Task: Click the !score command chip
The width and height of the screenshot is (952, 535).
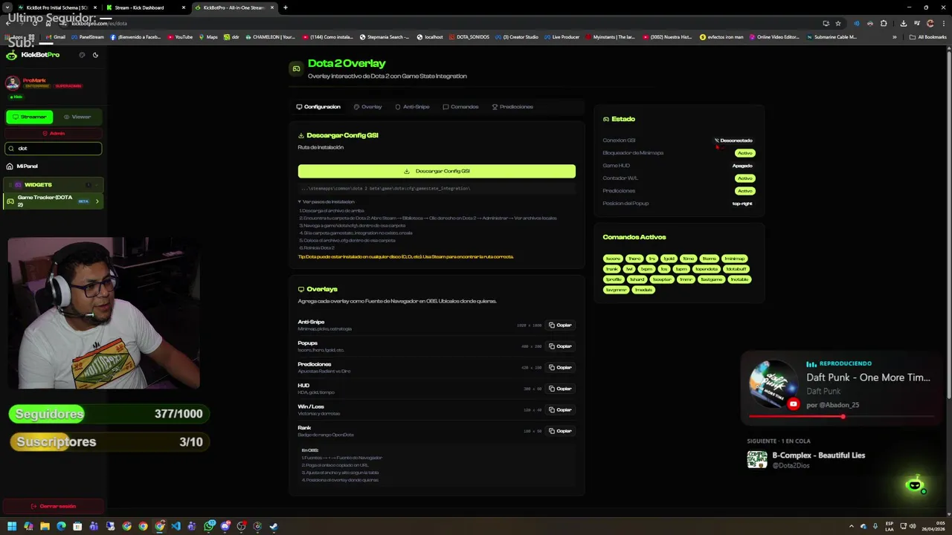Action: [613, 259]
